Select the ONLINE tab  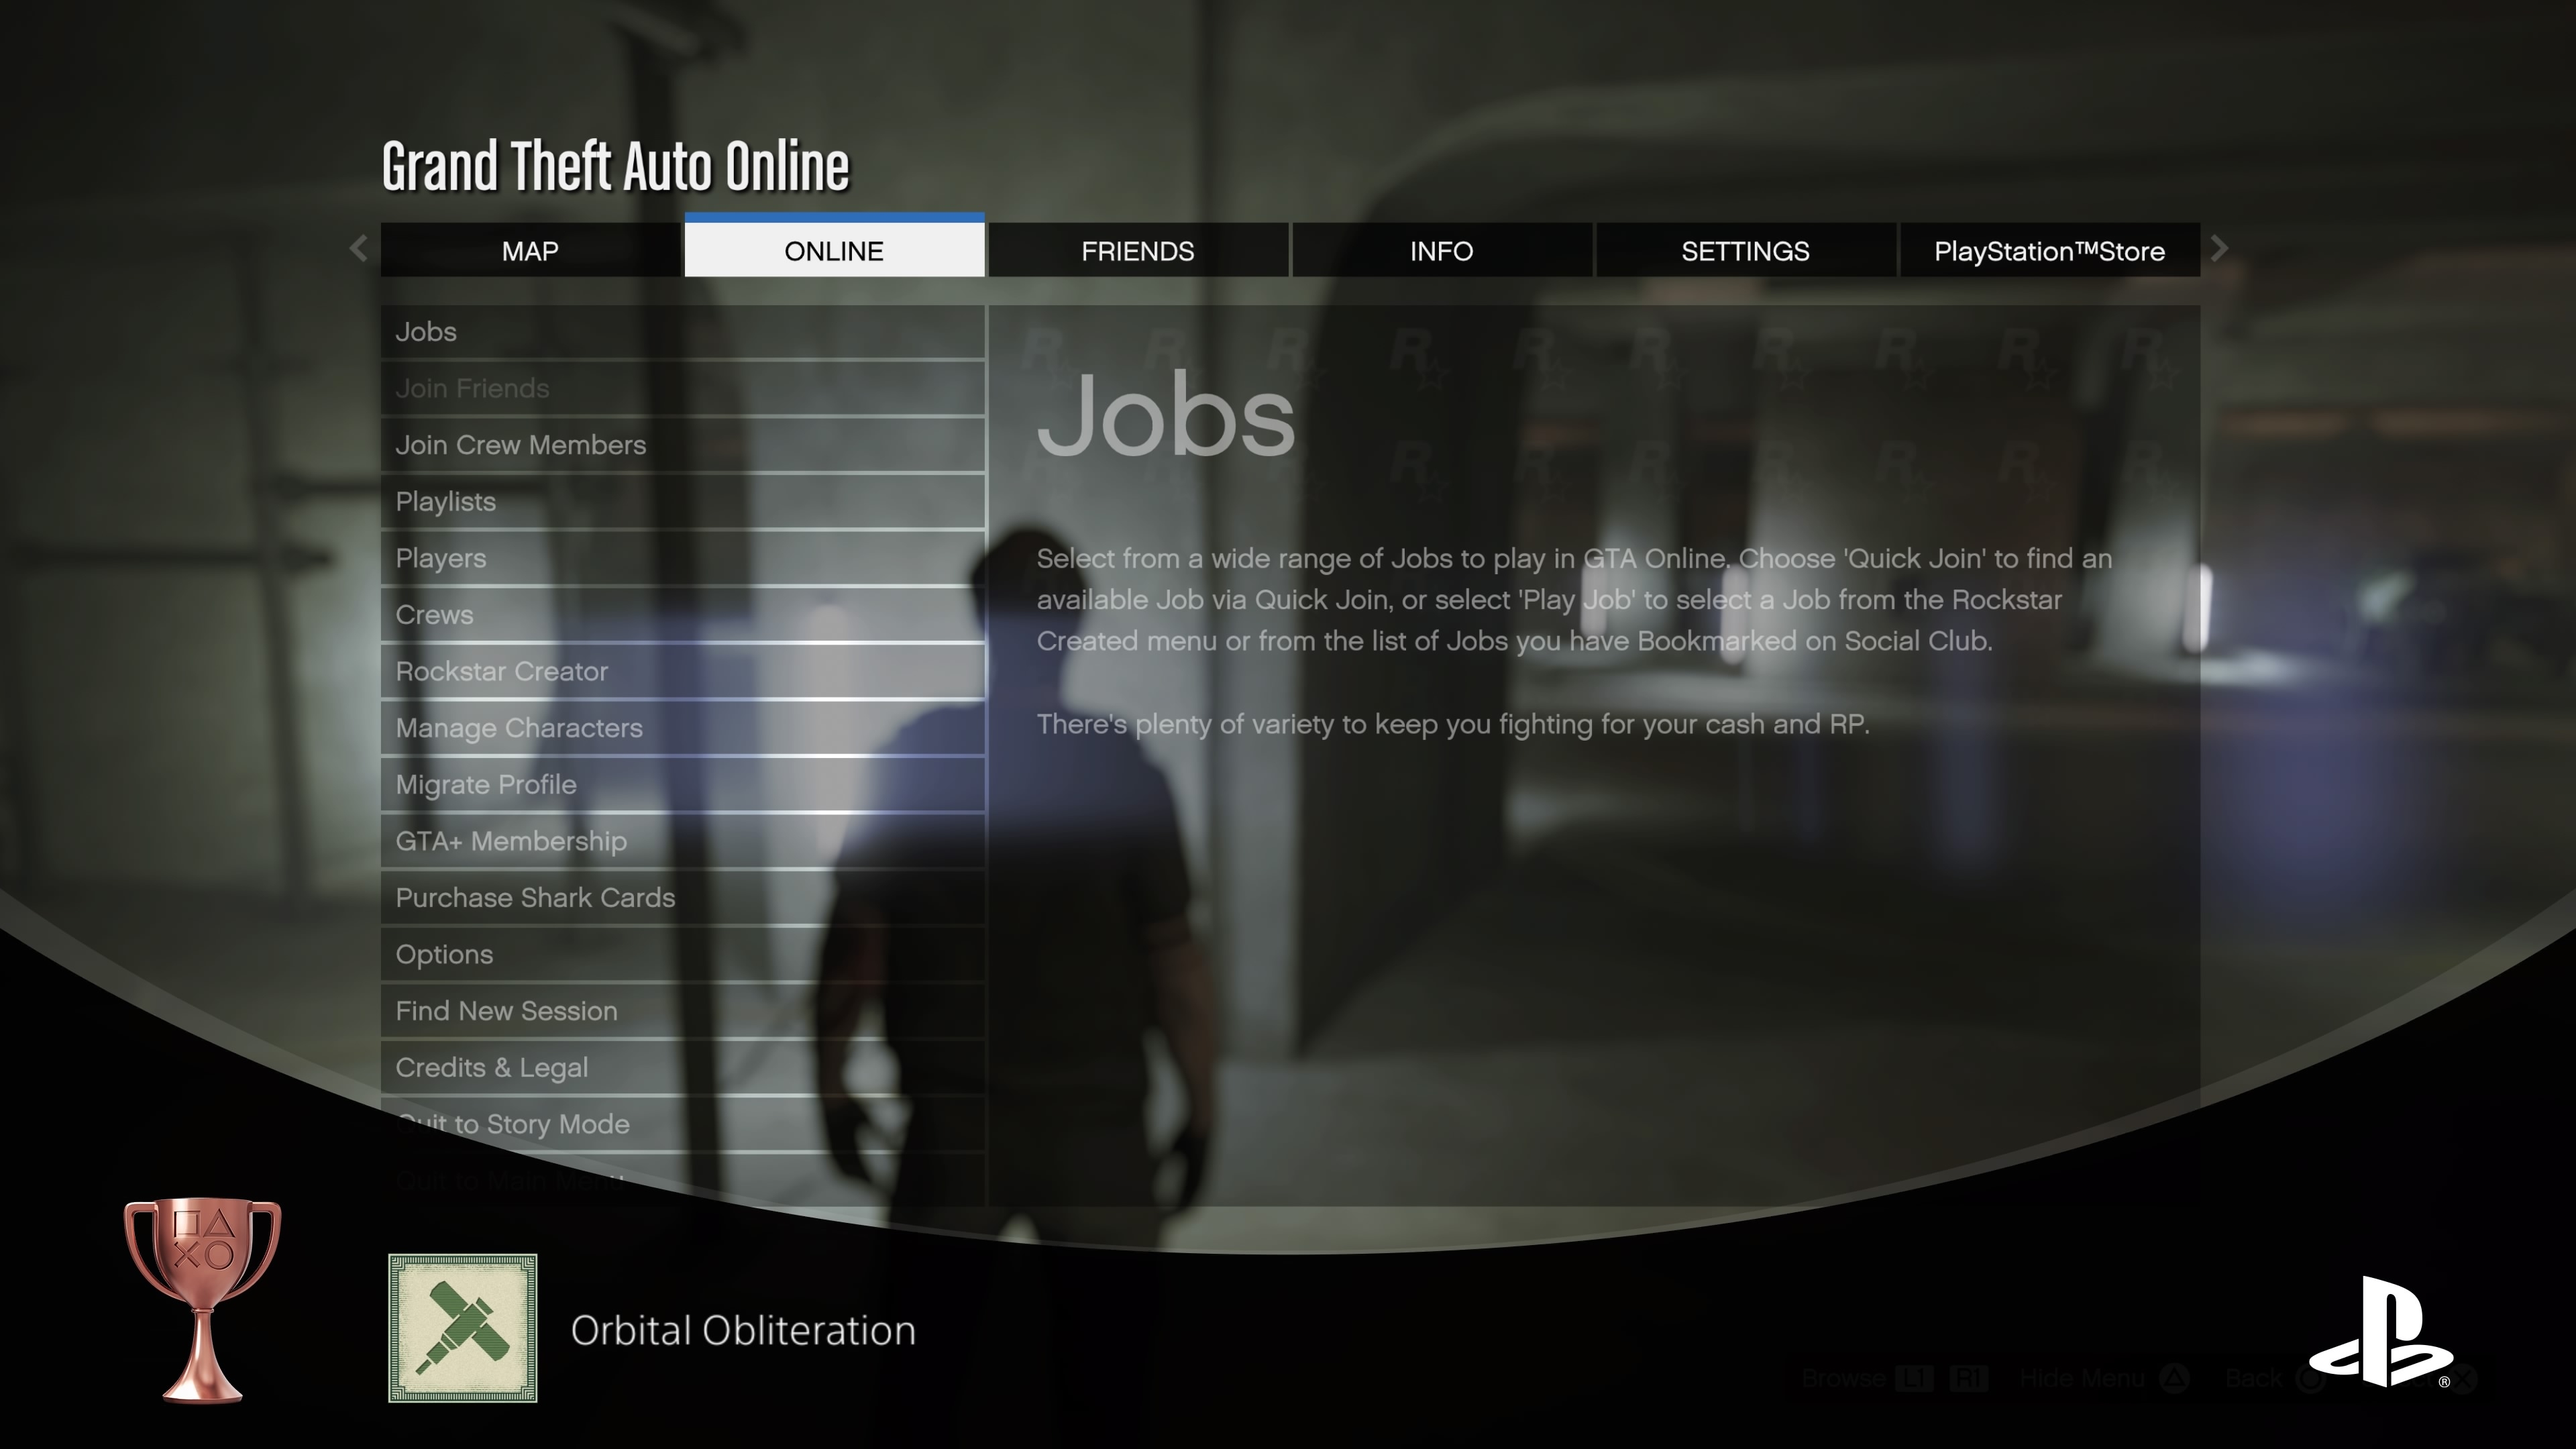click(x=834, y=246)
